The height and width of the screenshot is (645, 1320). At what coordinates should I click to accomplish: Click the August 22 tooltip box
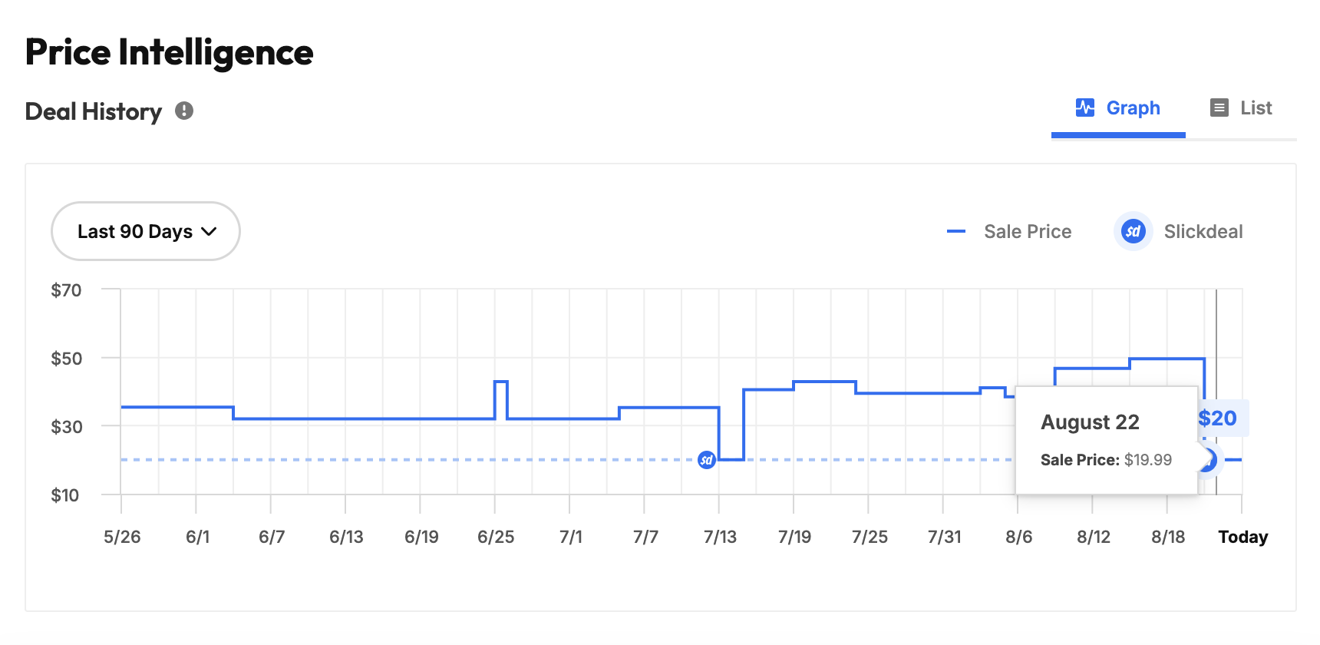click(1106, 440)
